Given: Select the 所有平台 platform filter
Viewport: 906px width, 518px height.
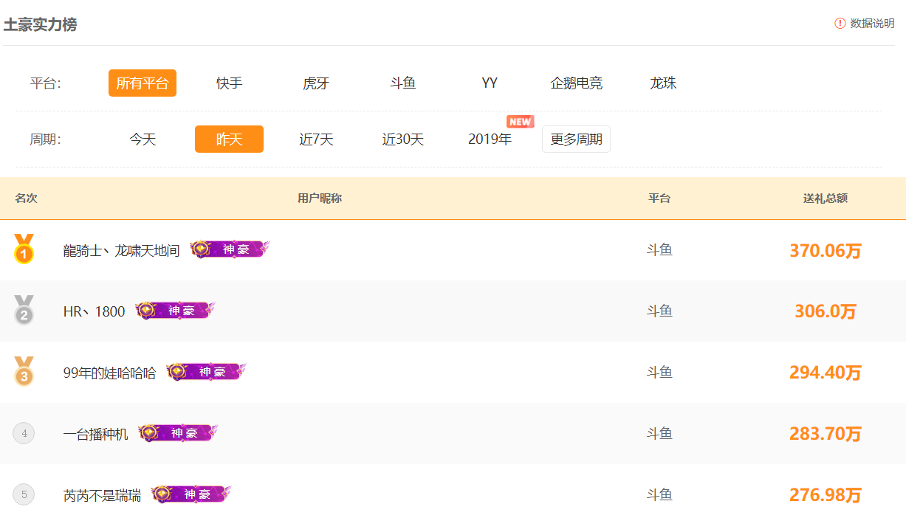Looking at the screenshot, I should pyautogui.click(x=143, y=83).
